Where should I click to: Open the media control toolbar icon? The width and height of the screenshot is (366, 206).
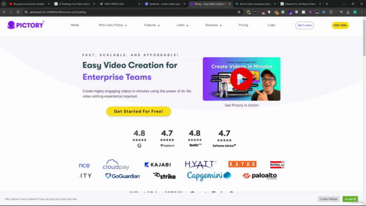tap(341, 12)
